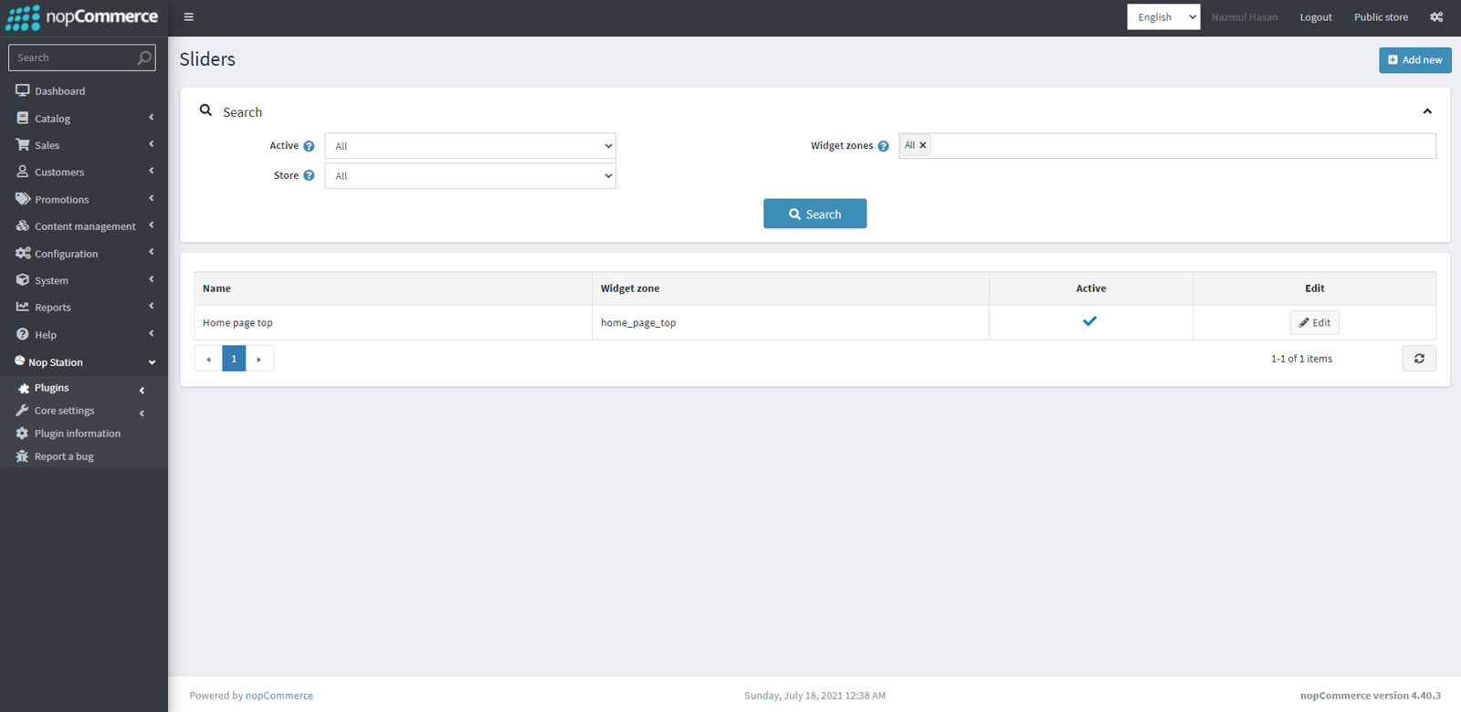The height and width of the screenshot is (712, 1461).
Task: Click the Configuration gears icon
Action: tap(23, 253)
